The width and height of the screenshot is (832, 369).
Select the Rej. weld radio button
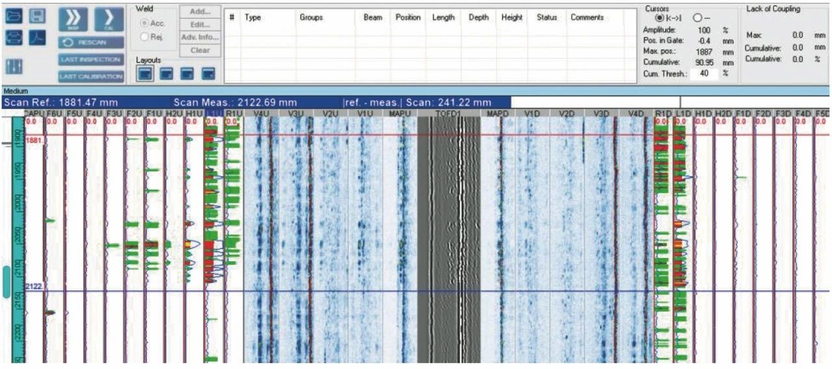[144, 36]
